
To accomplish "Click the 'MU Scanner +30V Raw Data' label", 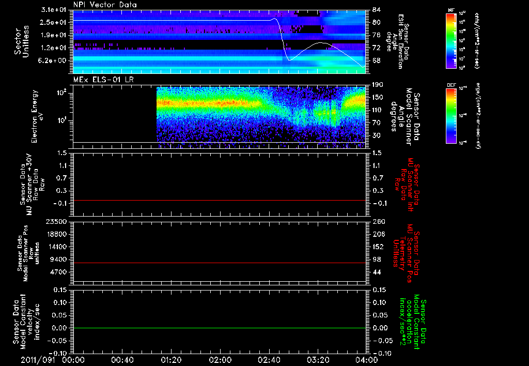I will [32, 185].
